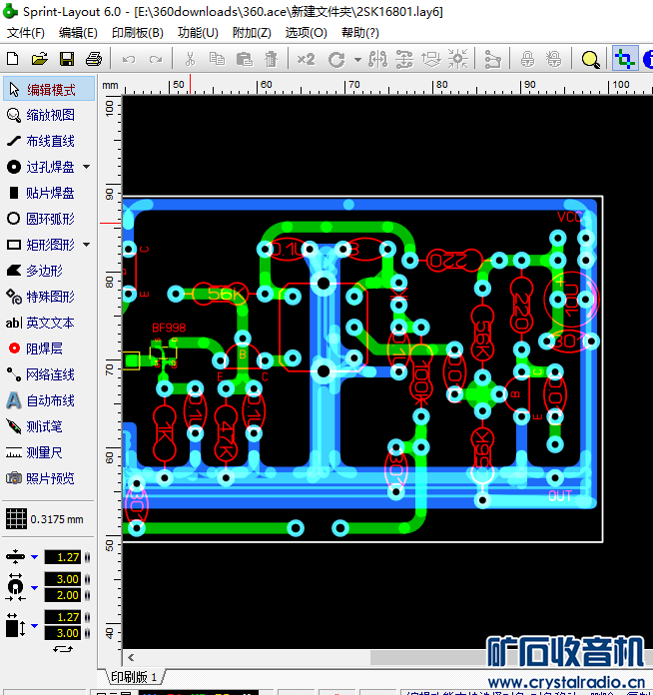Create a new layout file
This screenshot has height=695, width=653.
(x=13, y=59)
